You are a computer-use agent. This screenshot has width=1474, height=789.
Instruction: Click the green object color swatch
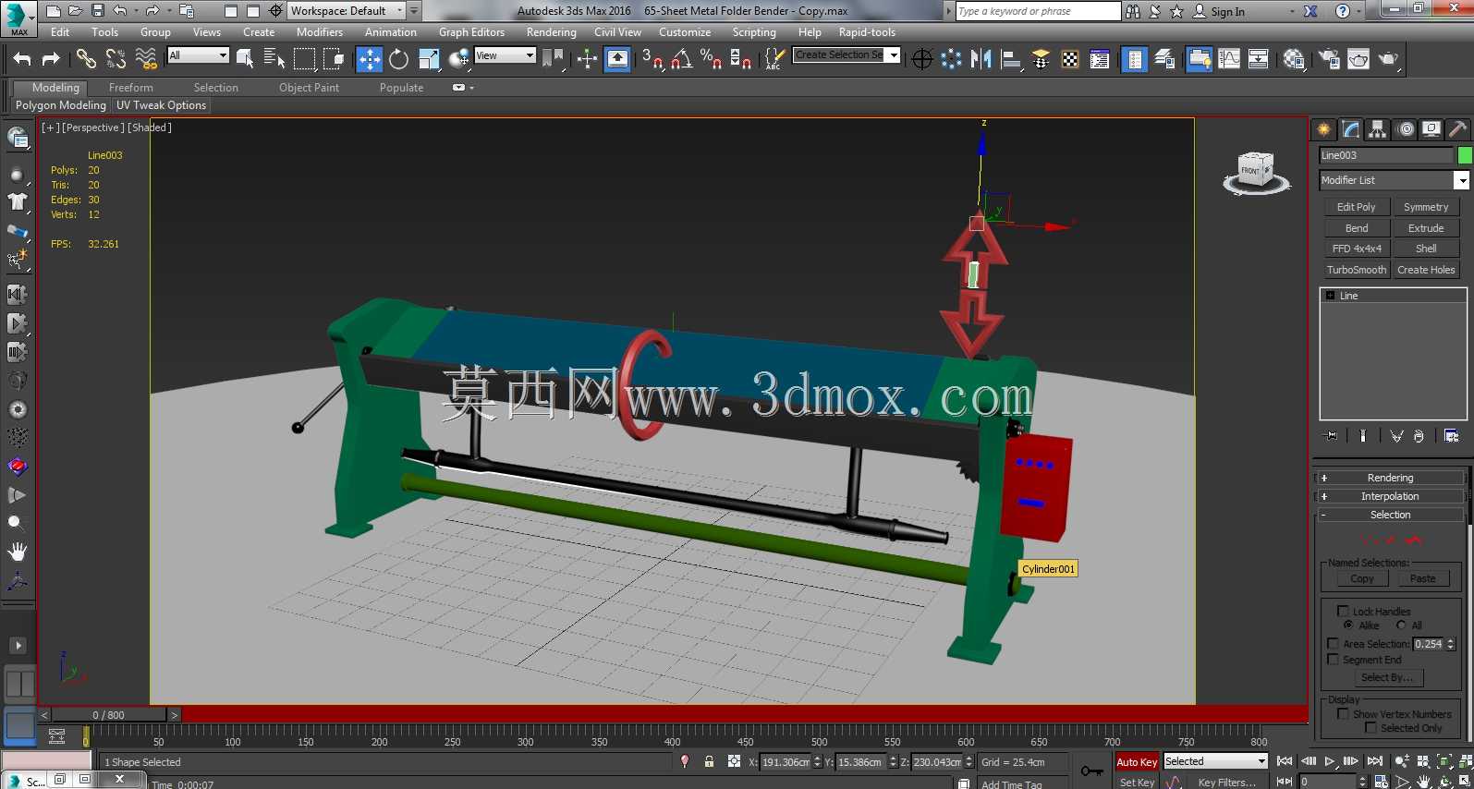pyautogui.click(x=1465, y=155)
